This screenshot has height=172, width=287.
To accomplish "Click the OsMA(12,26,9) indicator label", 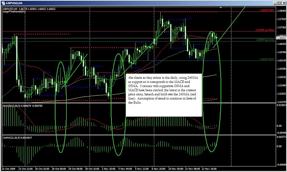I will point(17,138).
